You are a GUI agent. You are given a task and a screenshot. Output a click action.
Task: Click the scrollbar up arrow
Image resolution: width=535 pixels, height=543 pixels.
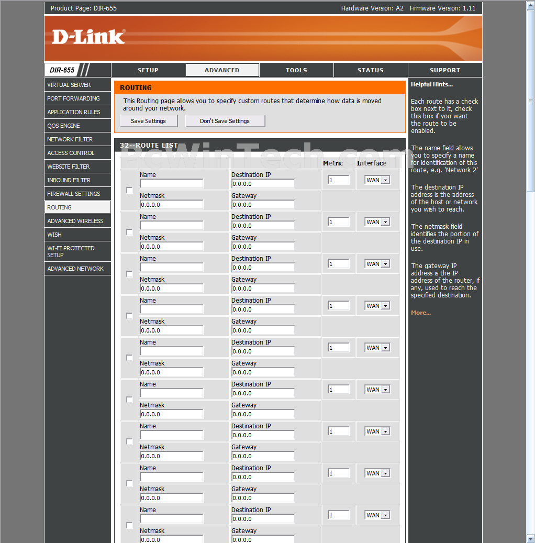click(x=530, y=5)
